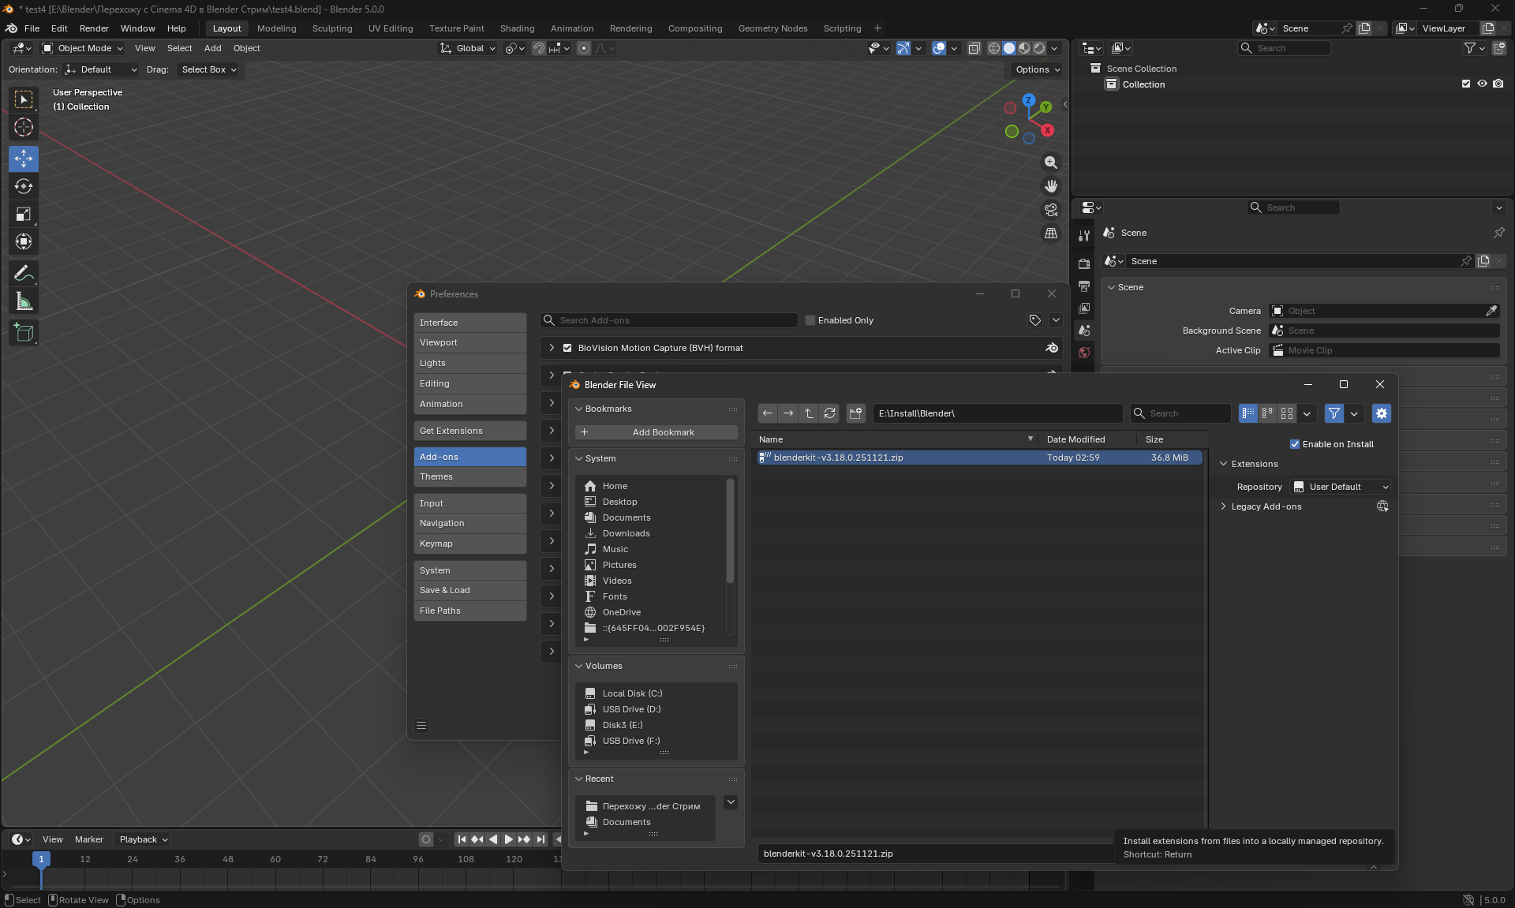Viewport: 1515px width, 908px height.
Task: Open the Themes preferences section
Action: [x=469, y=476]
